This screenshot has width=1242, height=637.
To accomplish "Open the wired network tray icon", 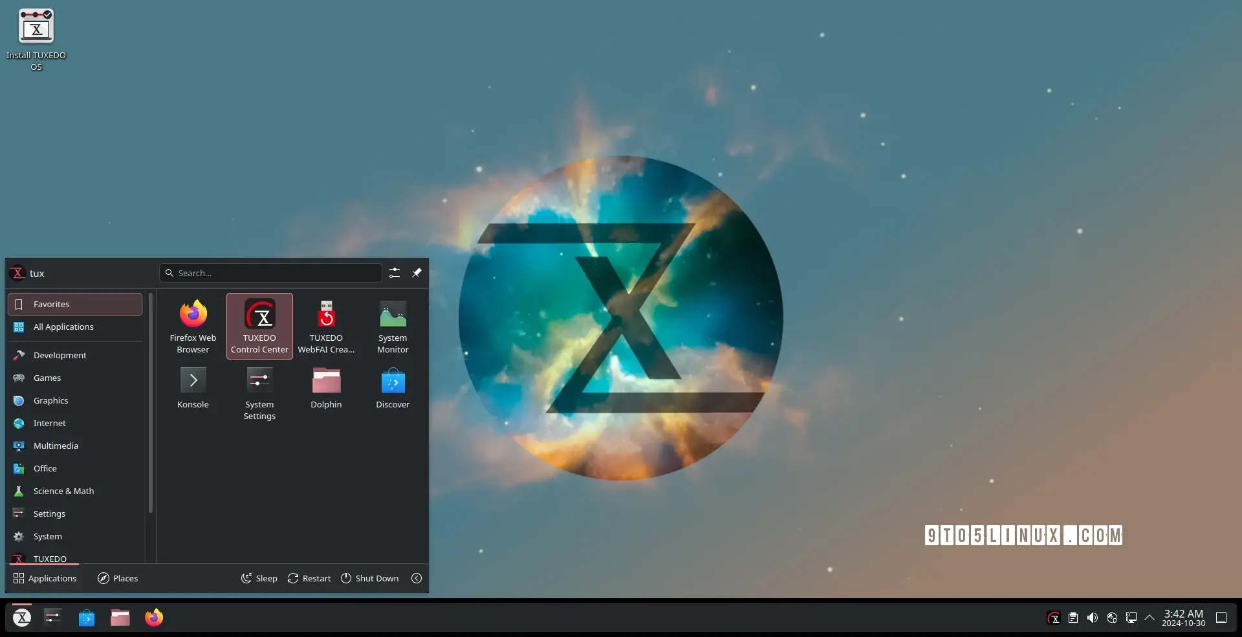I will coord(1131,618).
